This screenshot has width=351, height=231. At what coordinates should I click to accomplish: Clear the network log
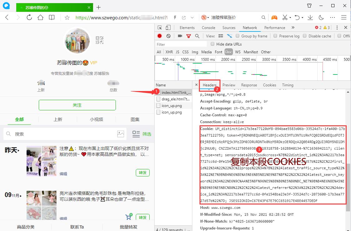click(x=168, y=36)
